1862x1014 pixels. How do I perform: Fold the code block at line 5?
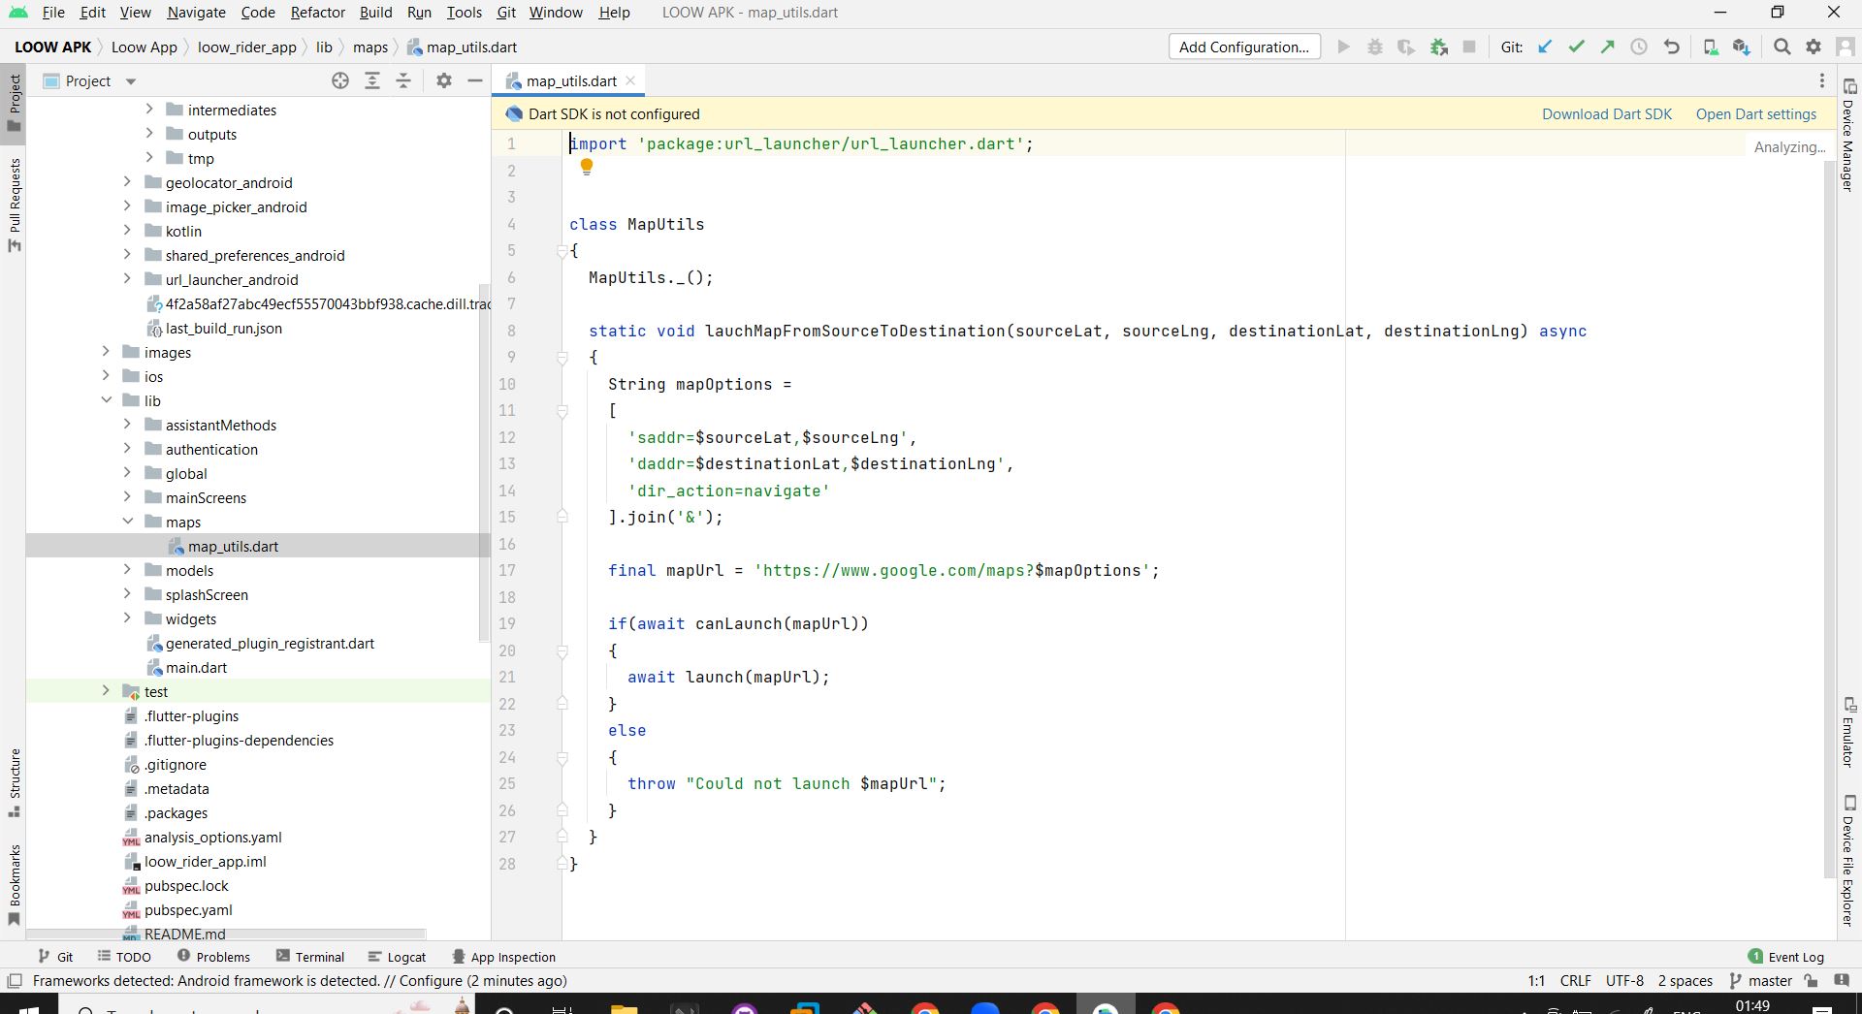(x=562, y=251)
